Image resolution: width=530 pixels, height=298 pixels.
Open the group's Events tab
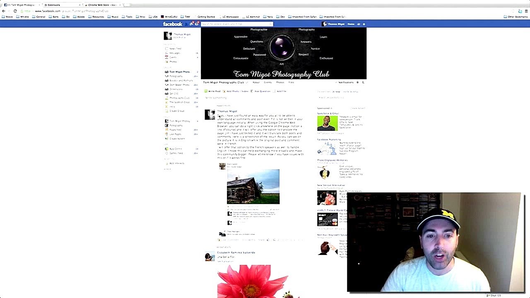(268, 82)
